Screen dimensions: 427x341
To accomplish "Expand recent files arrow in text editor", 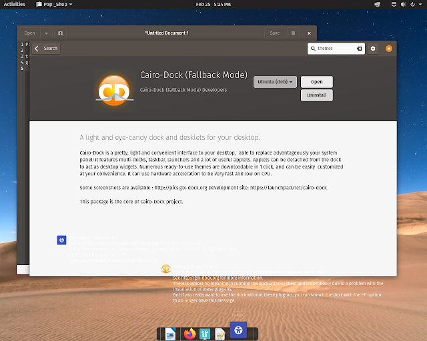I will point(46,33).
